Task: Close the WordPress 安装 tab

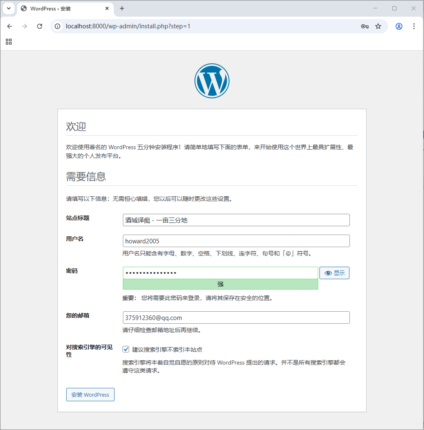Action: click(x=107, y=8)
